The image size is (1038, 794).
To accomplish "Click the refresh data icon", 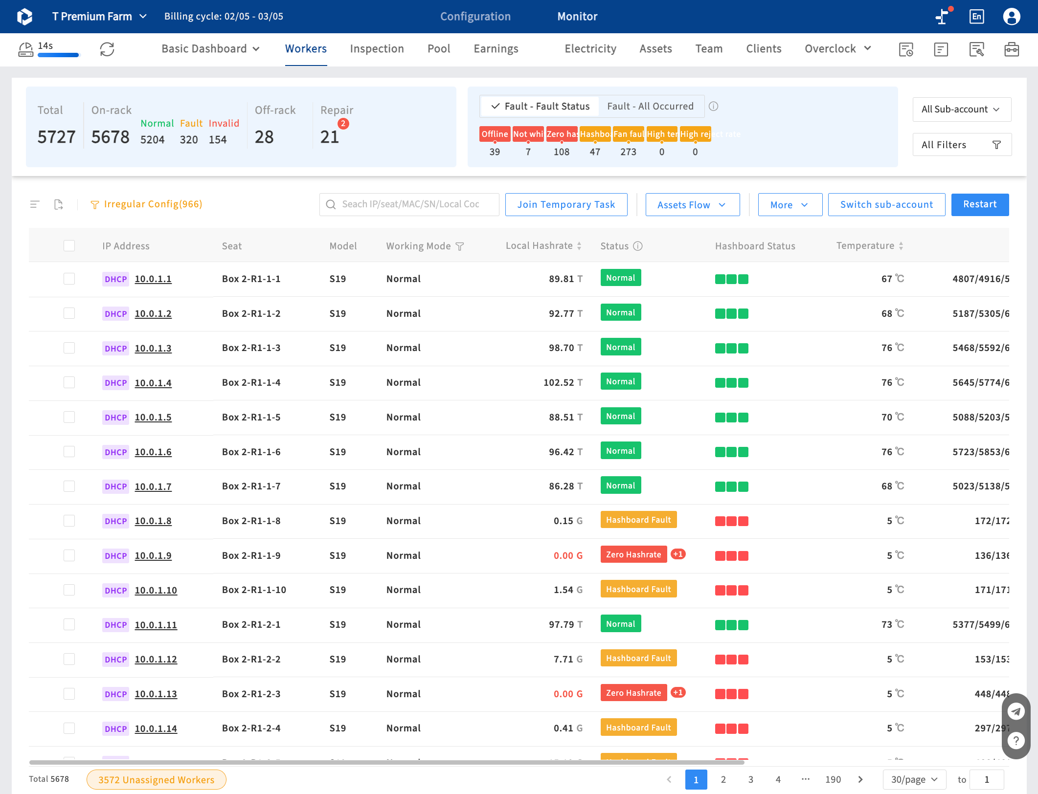I will tap(107, 49).
